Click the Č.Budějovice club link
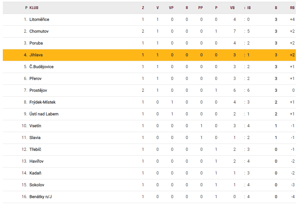 point(41,67)
